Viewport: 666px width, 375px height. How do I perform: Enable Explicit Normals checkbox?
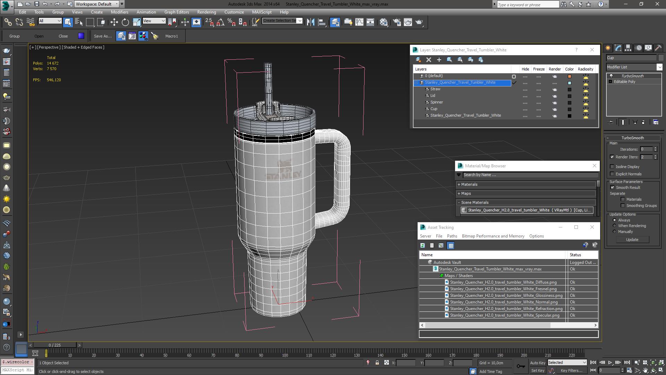[x=612, y=174]
